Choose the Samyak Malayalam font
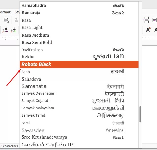This screenshot has height=150, width=157. tap(79, 108)
